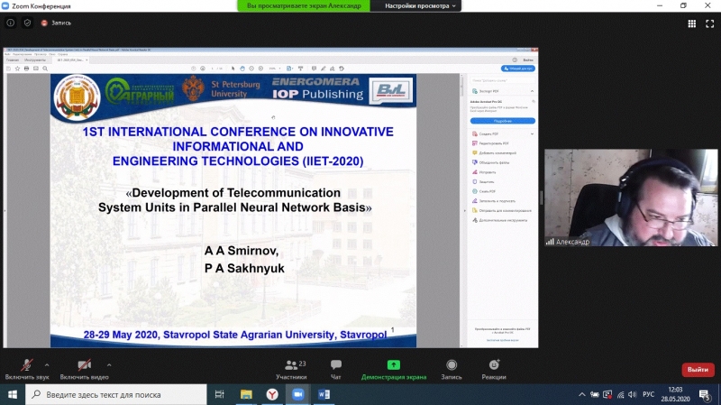
Task: Click the Acrobat print icon
Action: tap(27, 69)
